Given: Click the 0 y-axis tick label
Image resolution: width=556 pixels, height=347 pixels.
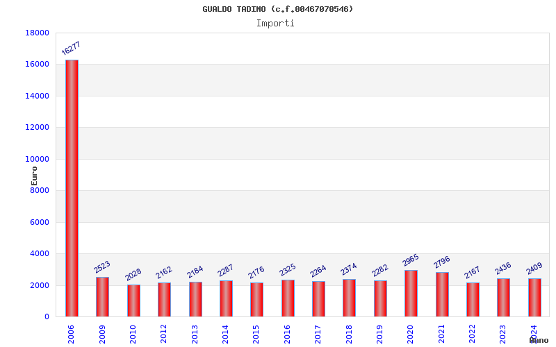Looking at the screenshot, I should tap(47, 316).
